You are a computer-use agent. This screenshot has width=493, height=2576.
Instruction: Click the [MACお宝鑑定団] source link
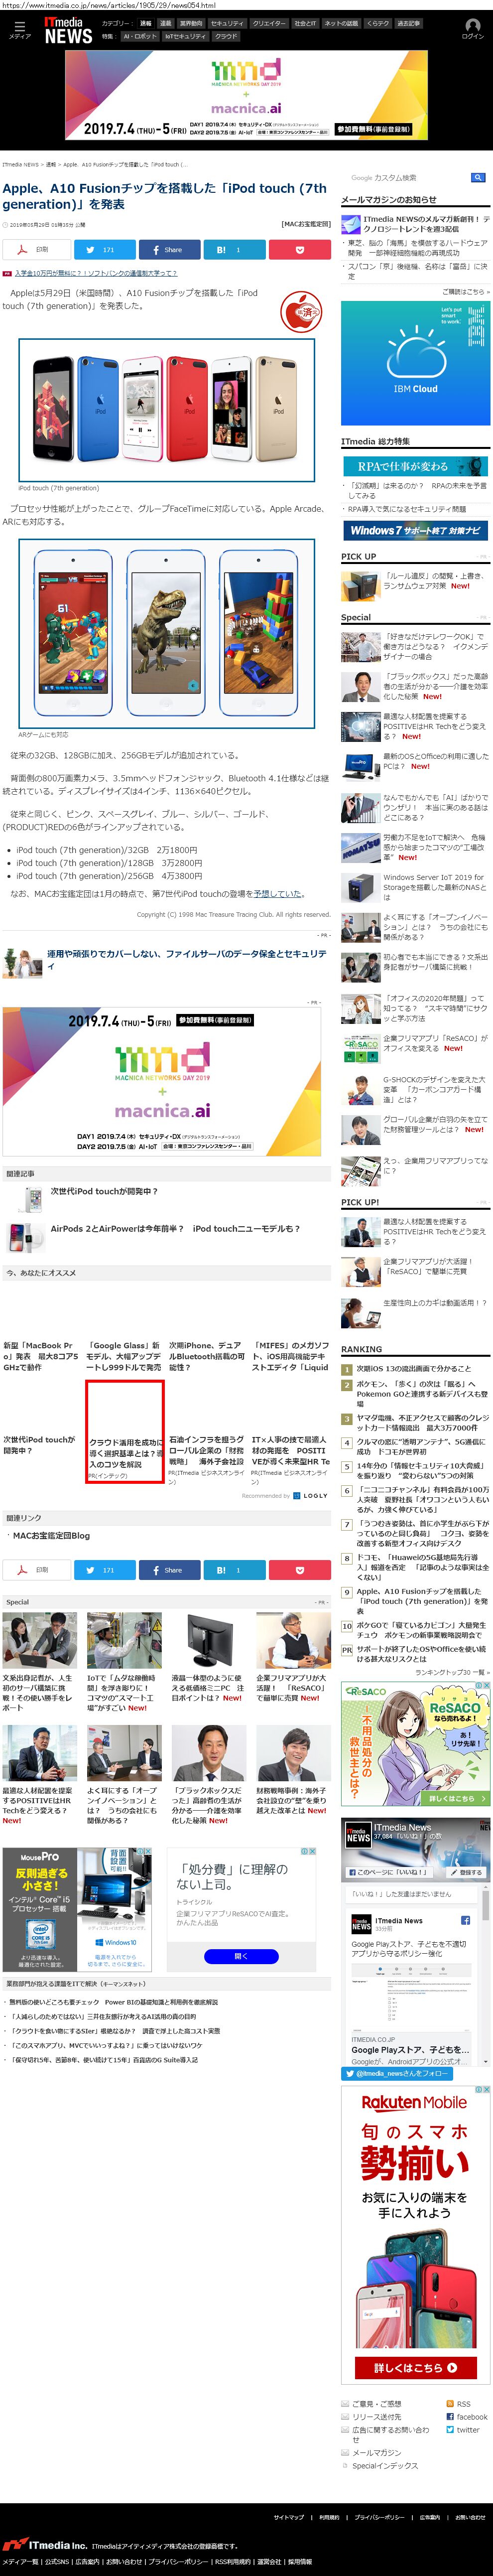(306, 224)
